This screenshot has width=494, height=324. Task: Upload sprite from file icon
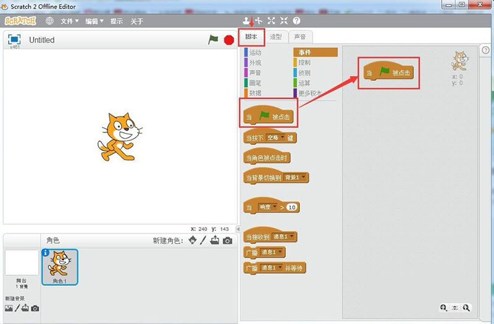click(x=215, y=240)
